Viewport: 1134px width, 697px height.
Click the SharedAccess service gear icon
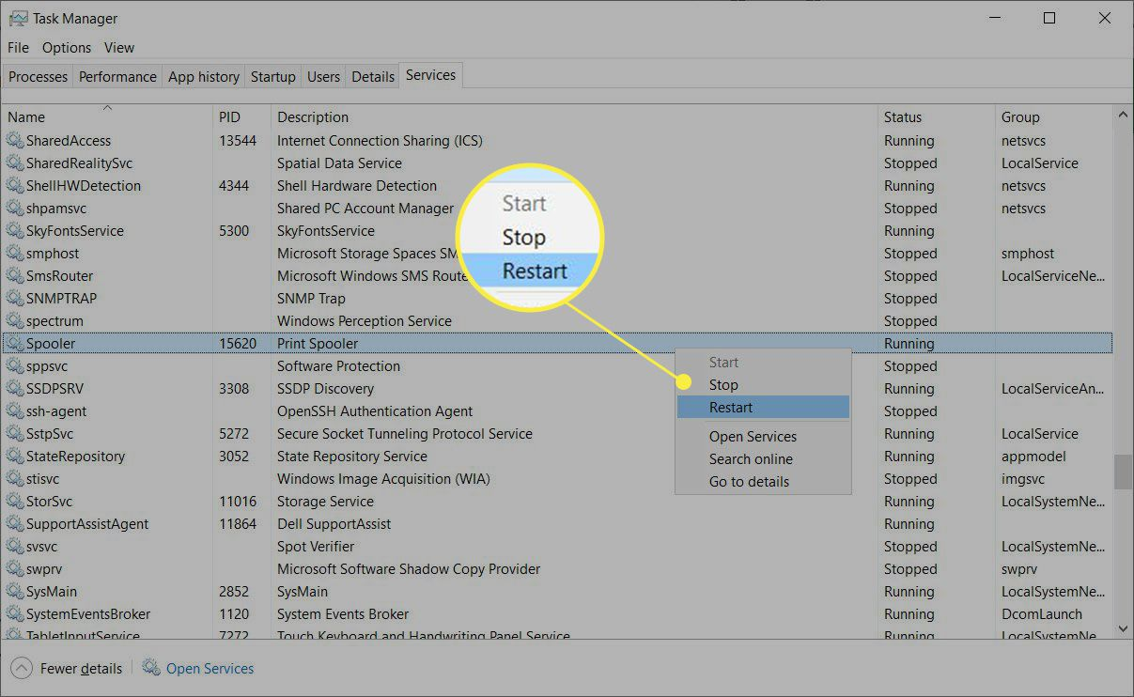[14, 141]
